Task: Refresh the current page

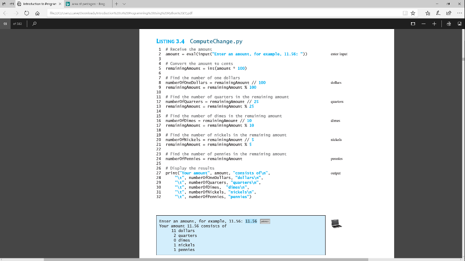Action: (x=27, y=13)
